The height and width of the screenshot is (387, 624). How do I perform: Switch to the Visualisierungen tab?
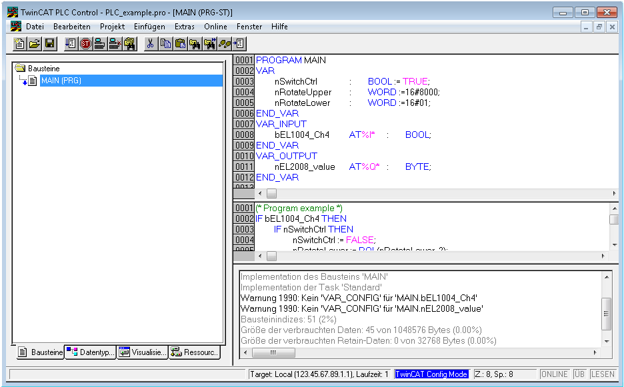(143, 352)
